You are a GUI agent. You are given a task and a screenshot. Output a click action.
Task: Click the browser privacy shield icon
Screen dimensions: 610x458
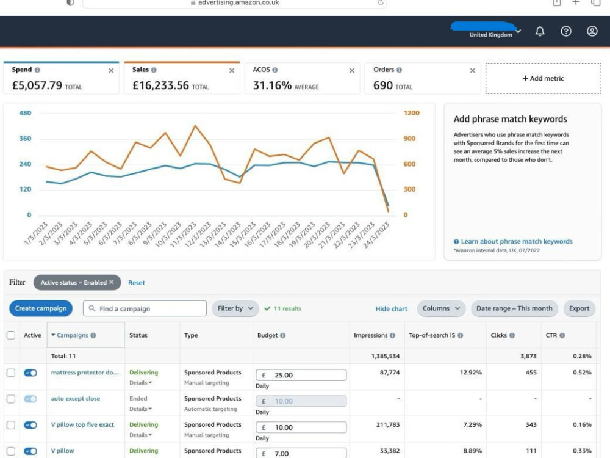(70, 2)
